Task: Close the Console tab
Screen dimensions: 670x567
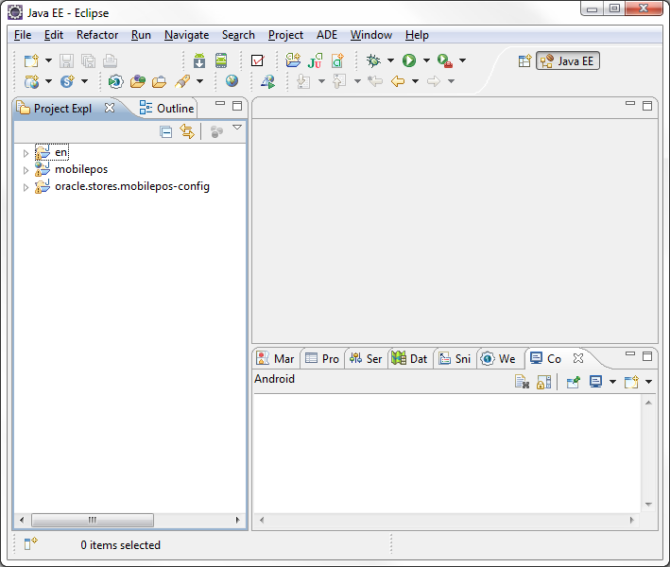Action: click(578, 358)
